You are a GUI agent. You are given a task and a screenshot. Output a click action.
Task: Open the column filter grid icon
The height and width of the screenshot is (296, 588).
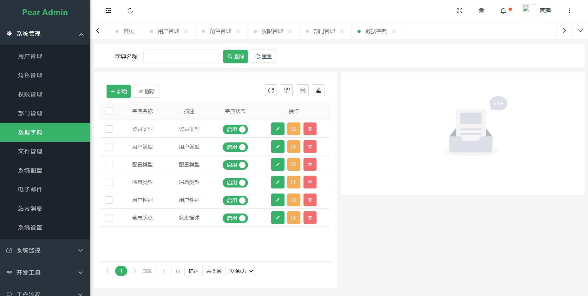pos(287,90)
